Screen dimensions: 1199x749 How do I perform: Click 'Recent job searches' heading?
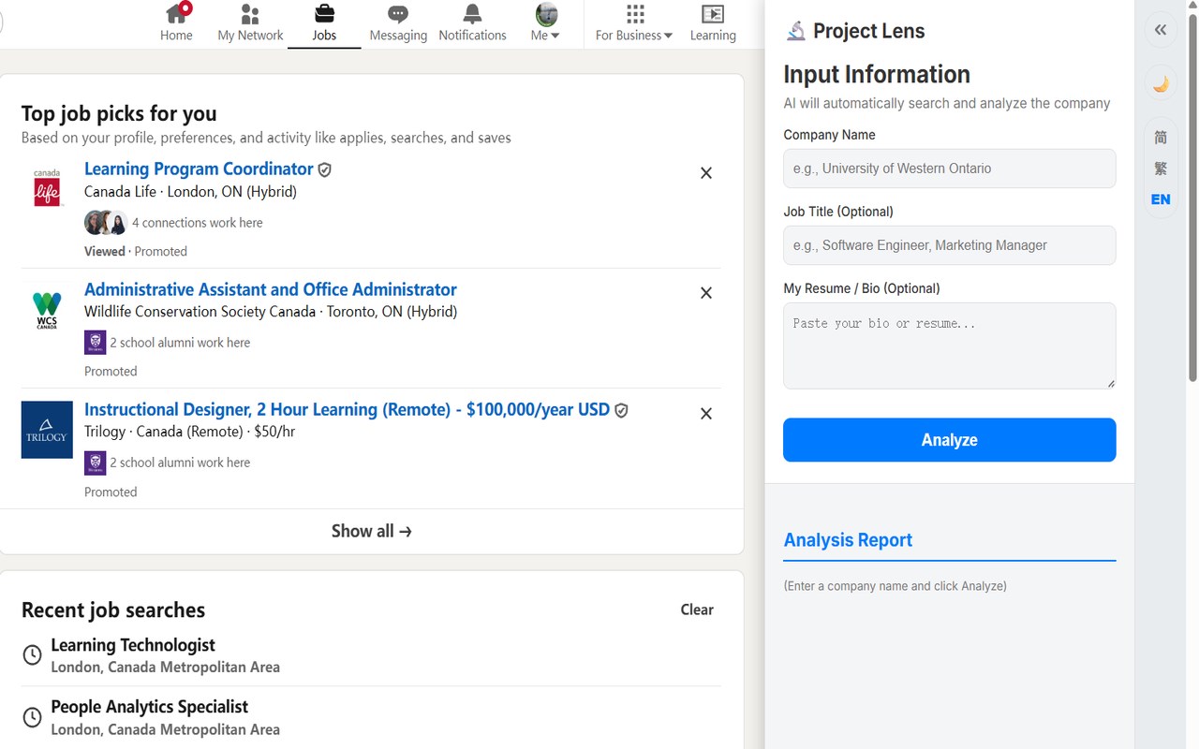pyautogui.click(x=113, y=610)
